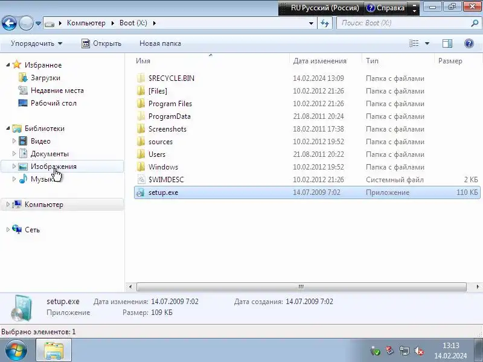Select the Program Files folder icon
Image resolution: width=483 pixels, height=362 pixels.
click(141, 103)
